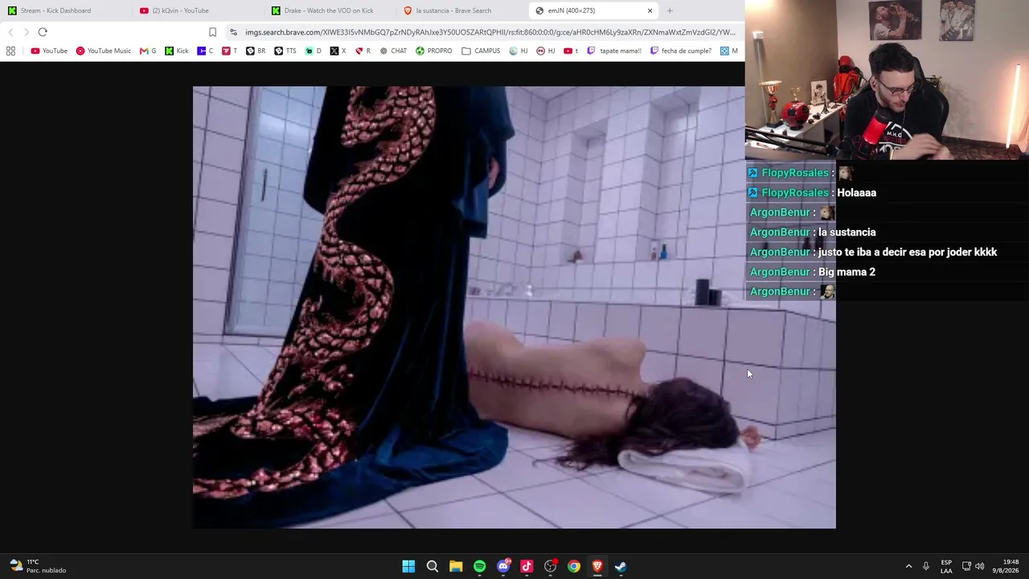Screen dimensions: 1029x579
Task: Open the weather widget on the taskbar
Action: coord(37,566)
